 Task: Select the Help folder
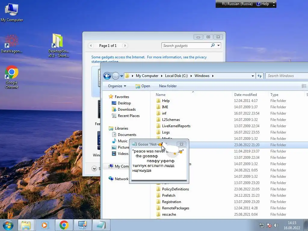[x=166, y=100]
